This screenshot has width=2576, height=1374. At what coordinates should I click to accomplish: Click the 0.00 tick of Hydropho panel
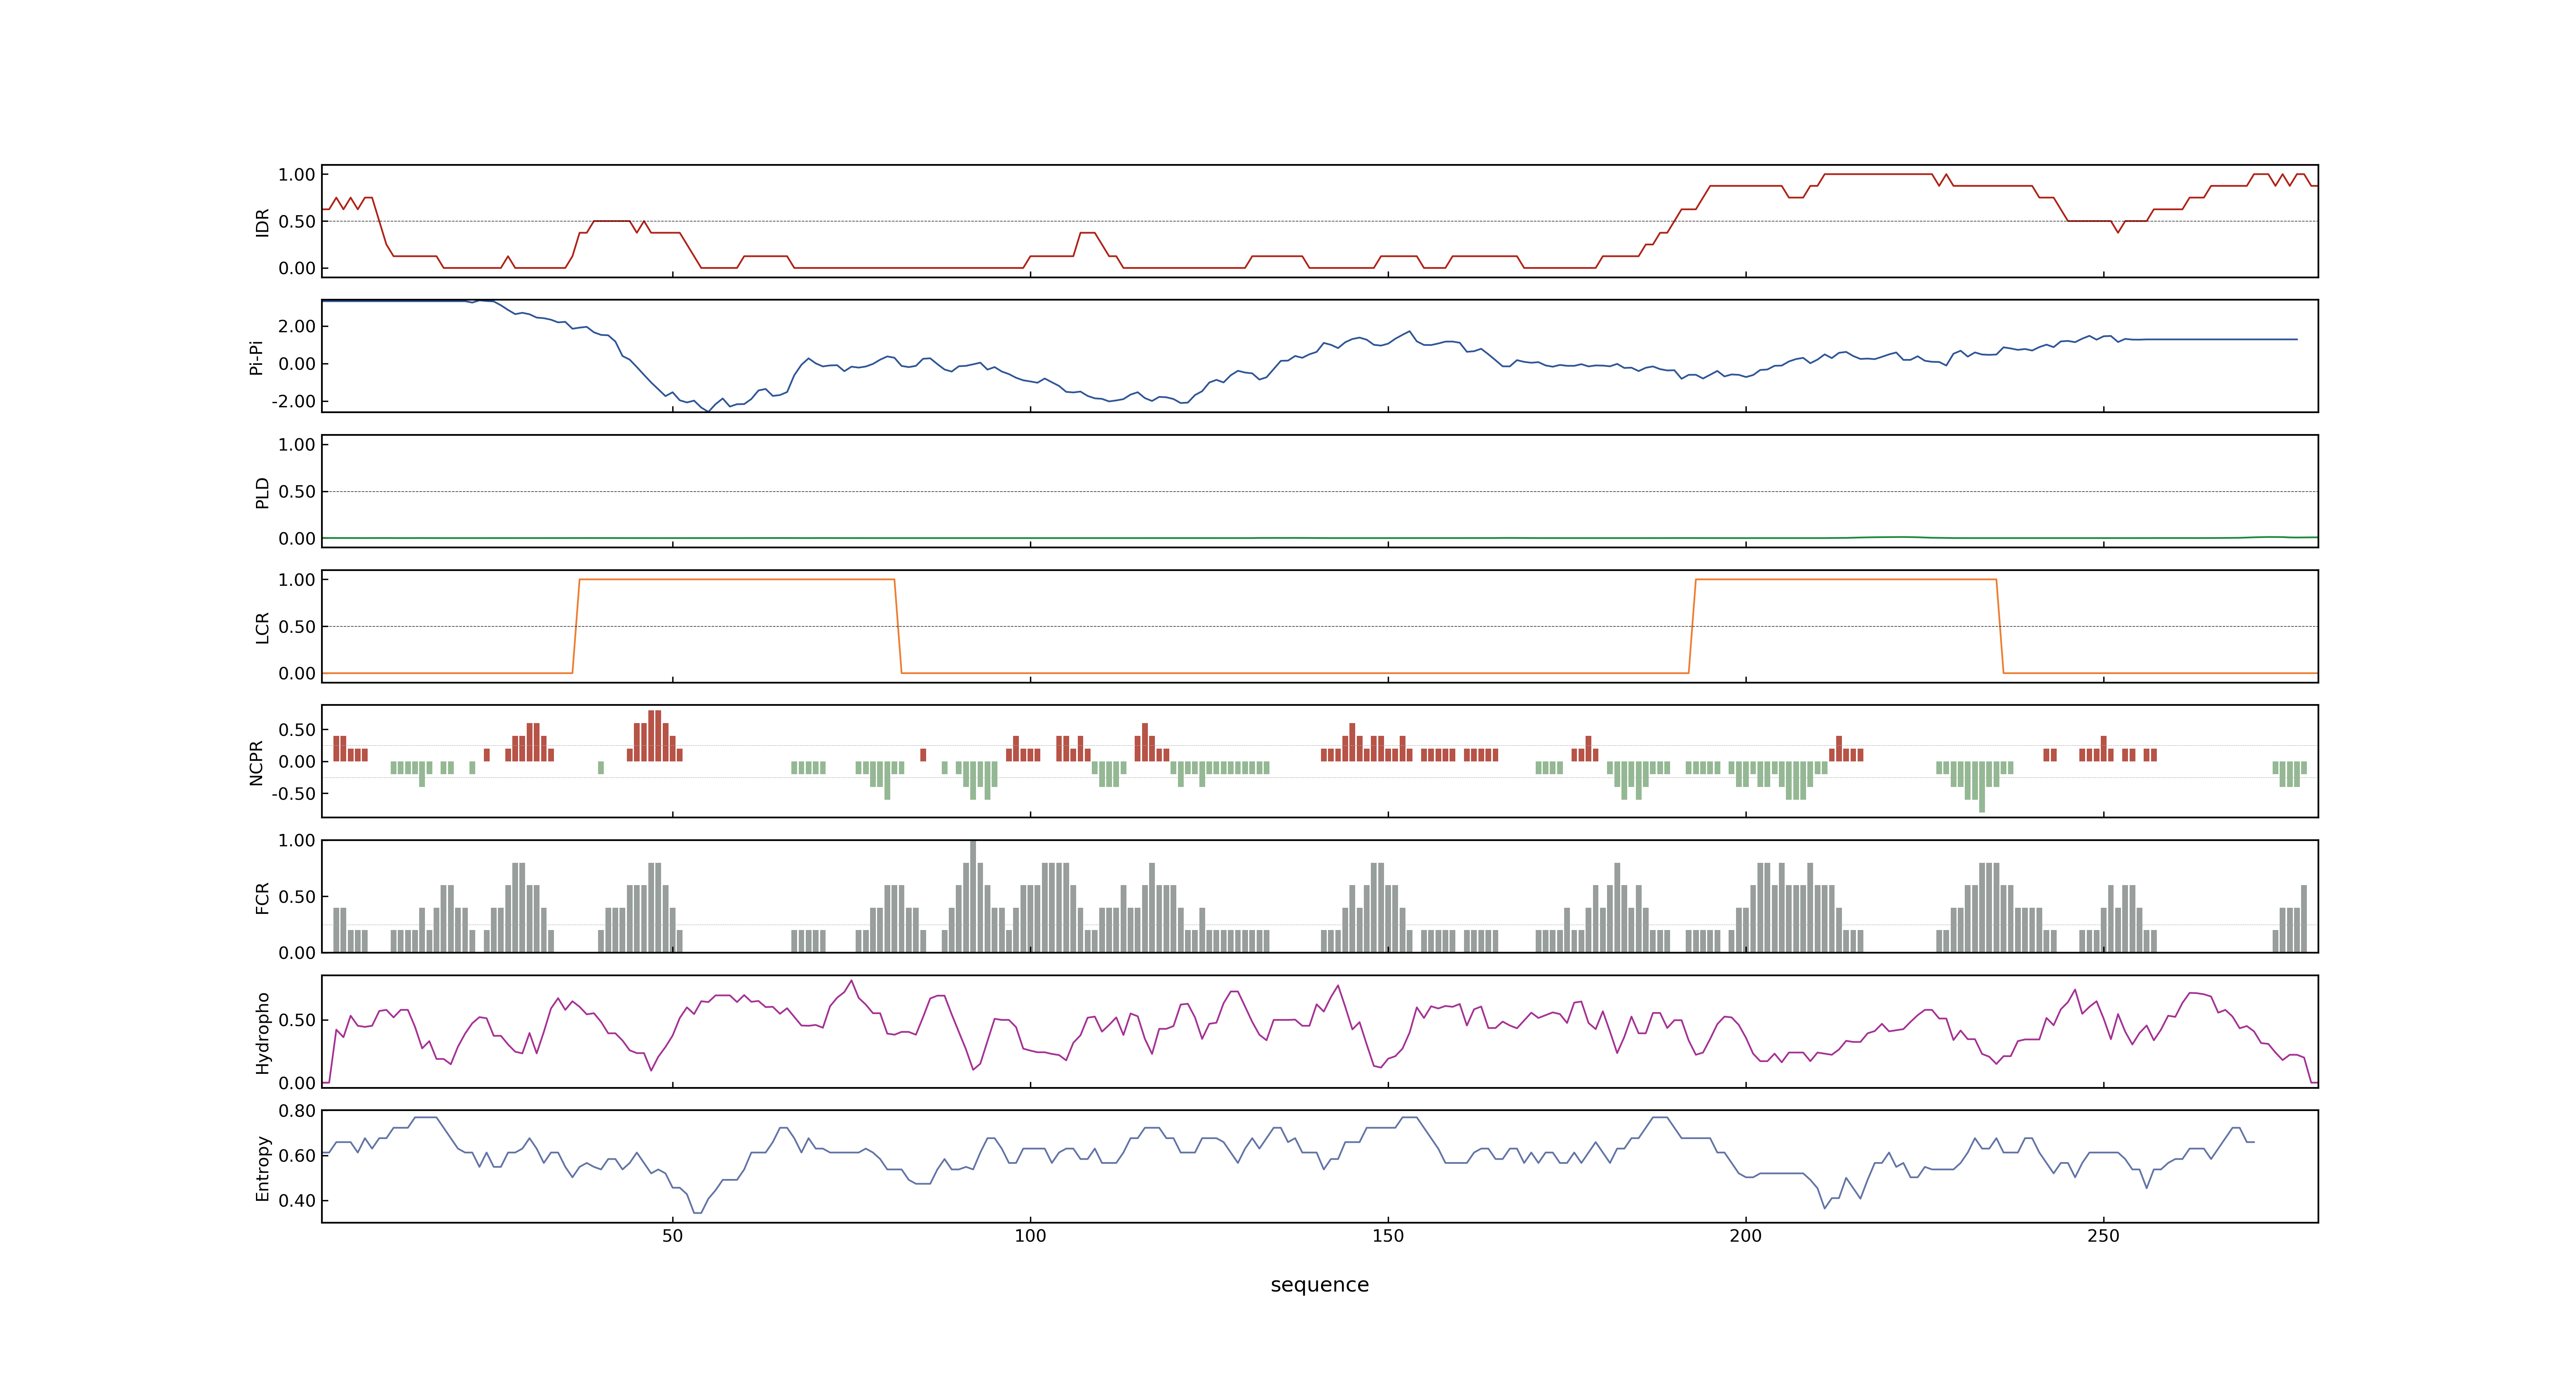click(x=297, y=1083)
